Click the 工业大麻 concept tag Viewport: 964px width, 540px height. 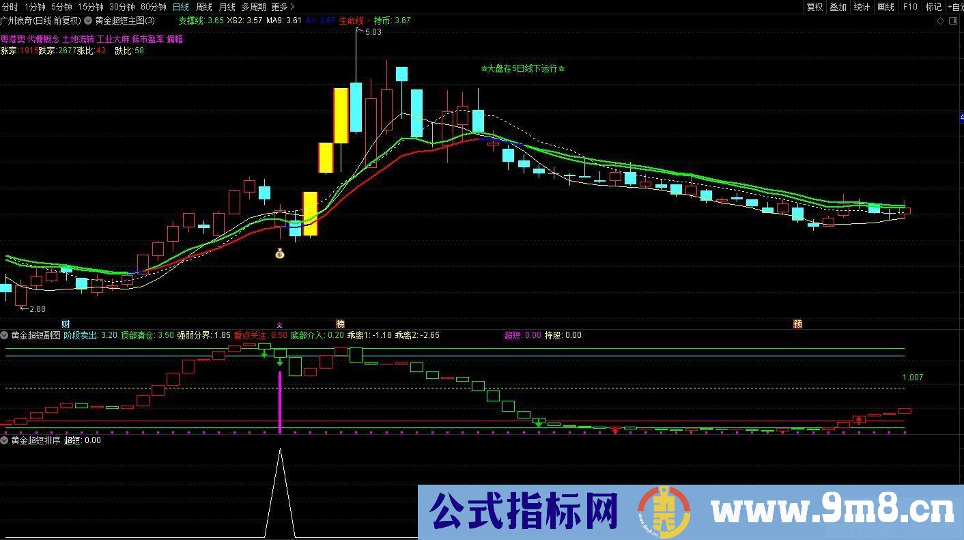click(x=113, y=40)
